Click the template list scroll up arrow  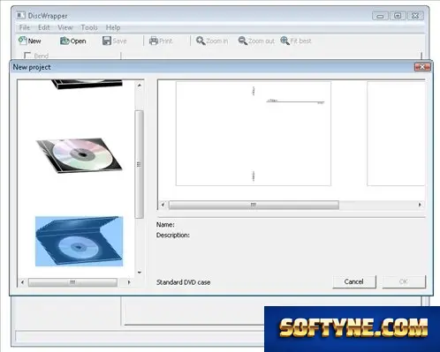click(x=140, y=86)
